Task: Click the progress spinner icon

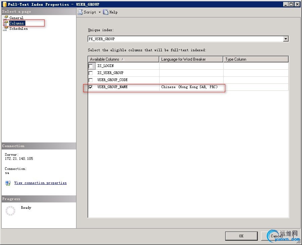Action: pyautogui.click(x=10, y=211)
